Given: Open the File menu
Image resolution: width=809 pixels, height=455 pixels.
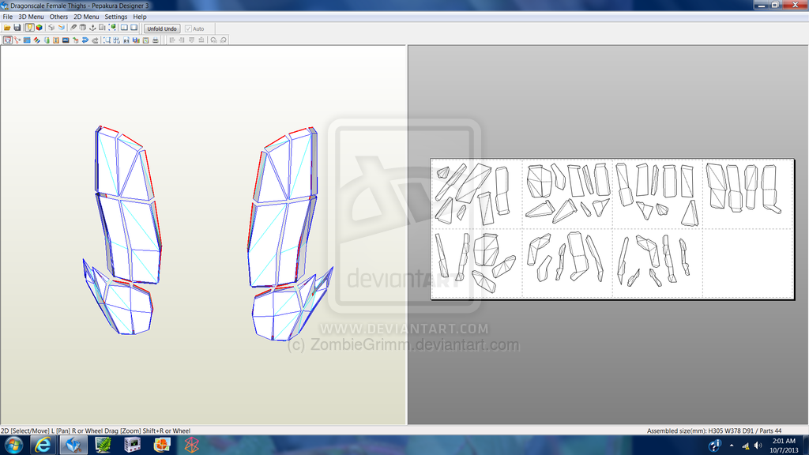Looking at the screenshot, I should pos(8,17).
